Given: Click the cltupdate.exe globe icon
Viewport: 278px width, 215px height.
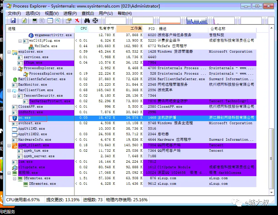Looking at the screenshot, I should [x=14, y=168].
